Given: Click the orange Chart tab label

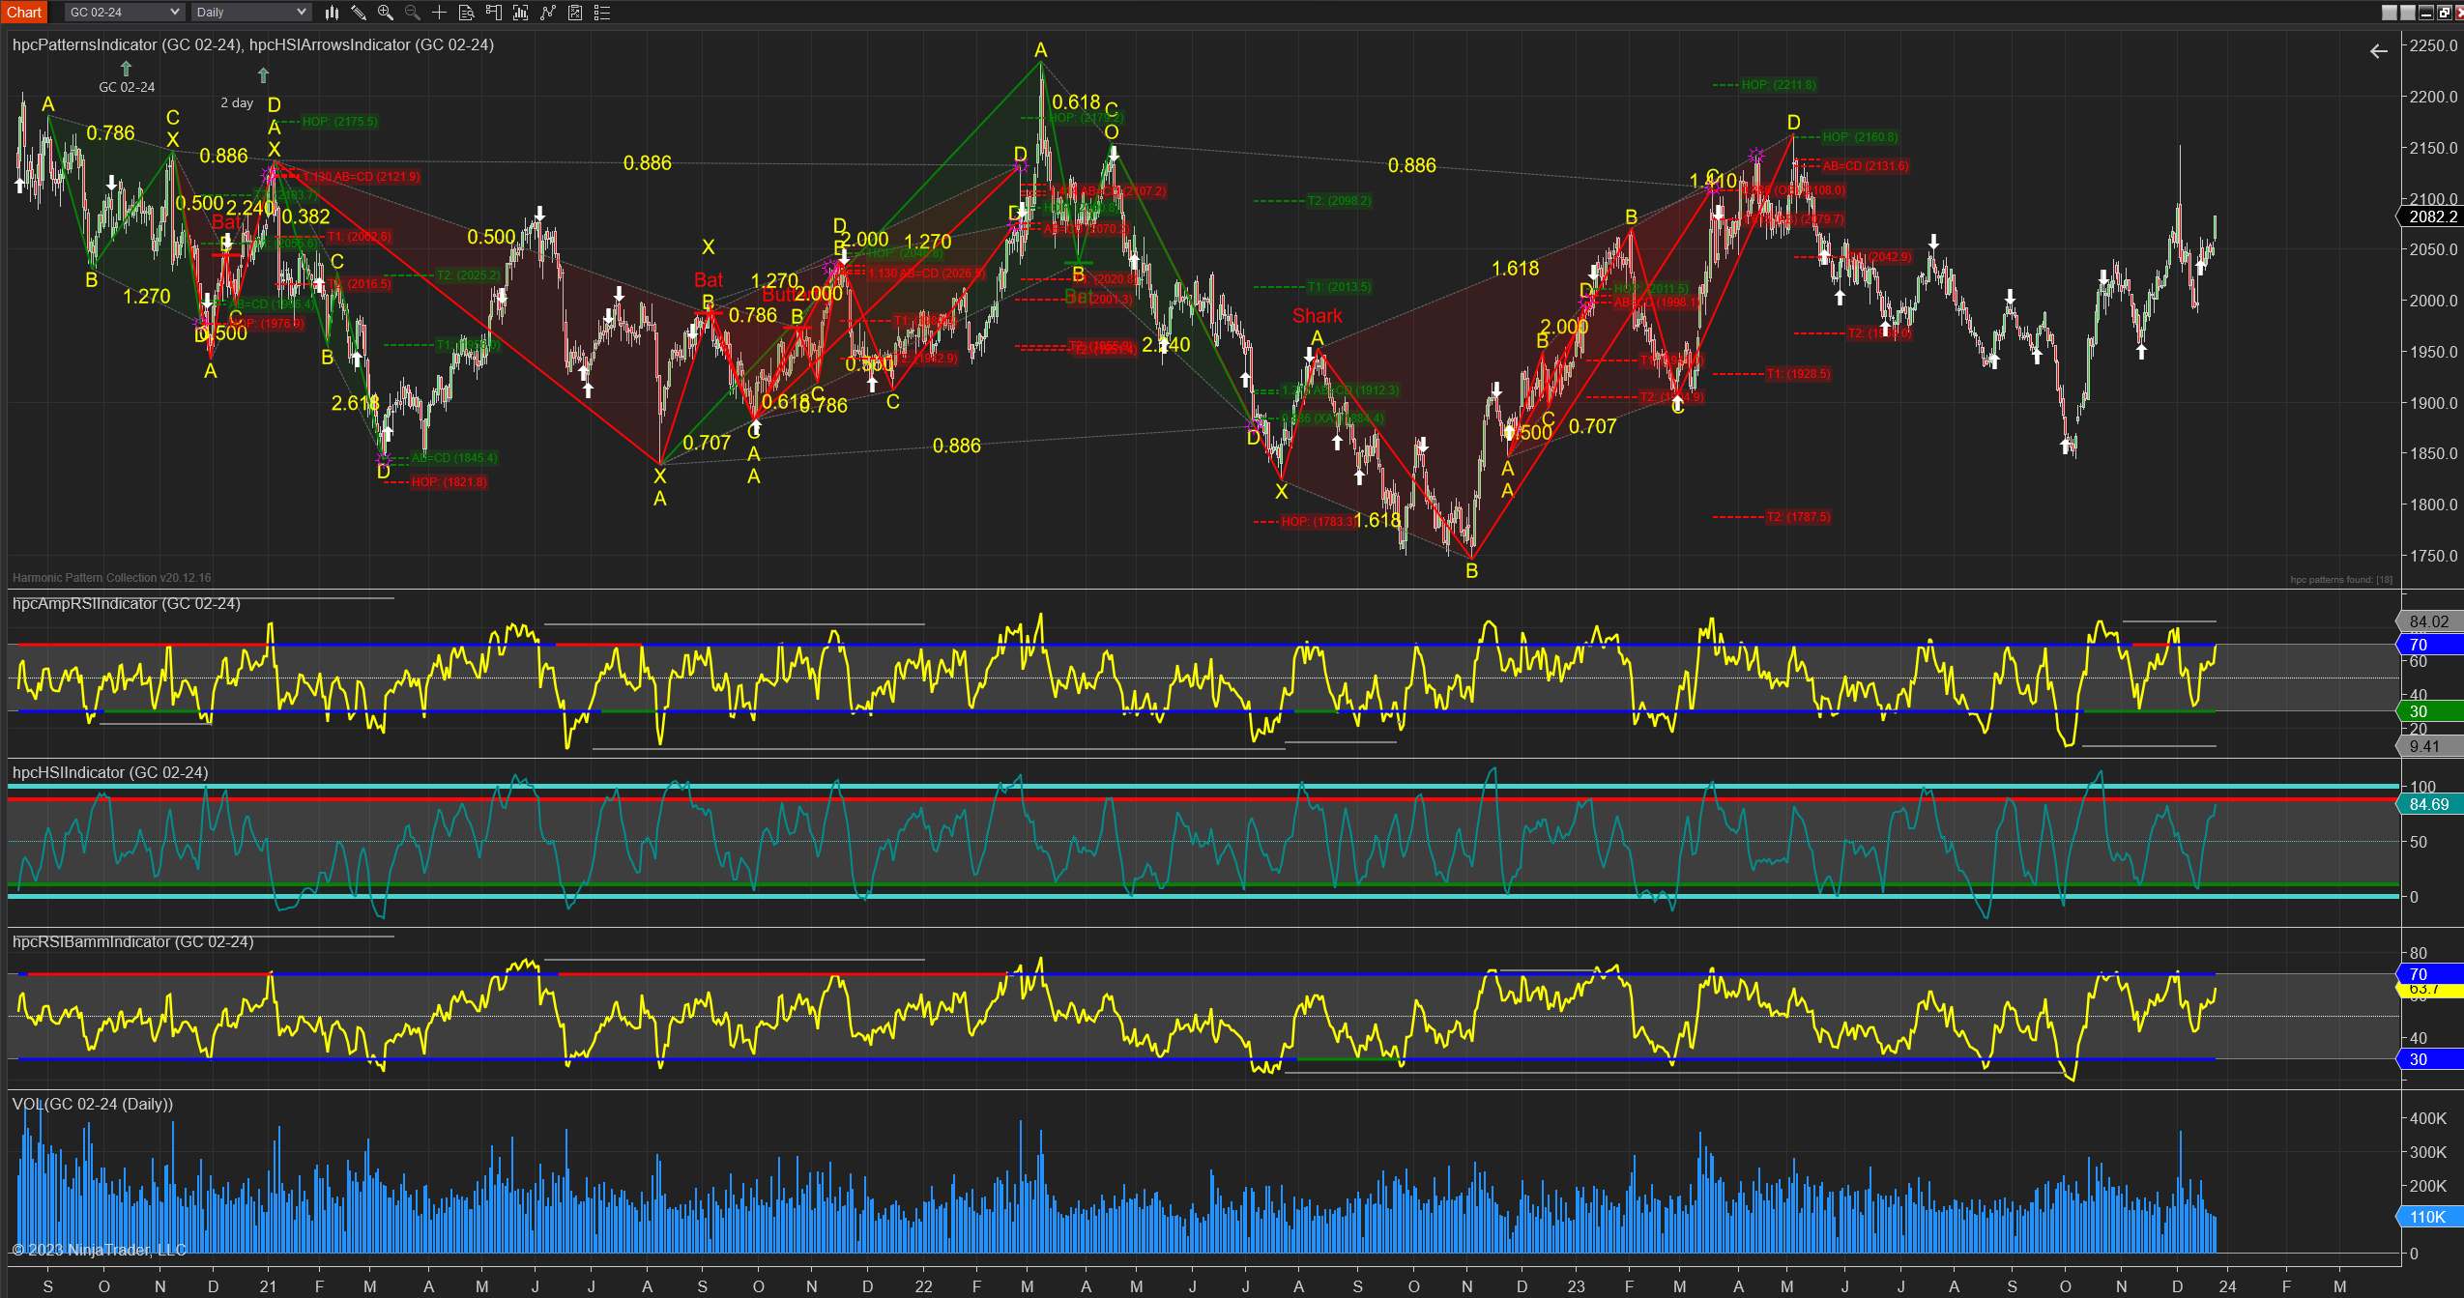Looking at the screenshot, I should 23,13.
